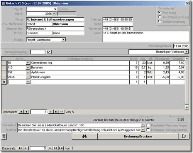Open the Endtext dropdown arrow
The height and width of the screenshot is (153, 193).
pyautogui.click(x=143, y=130)
